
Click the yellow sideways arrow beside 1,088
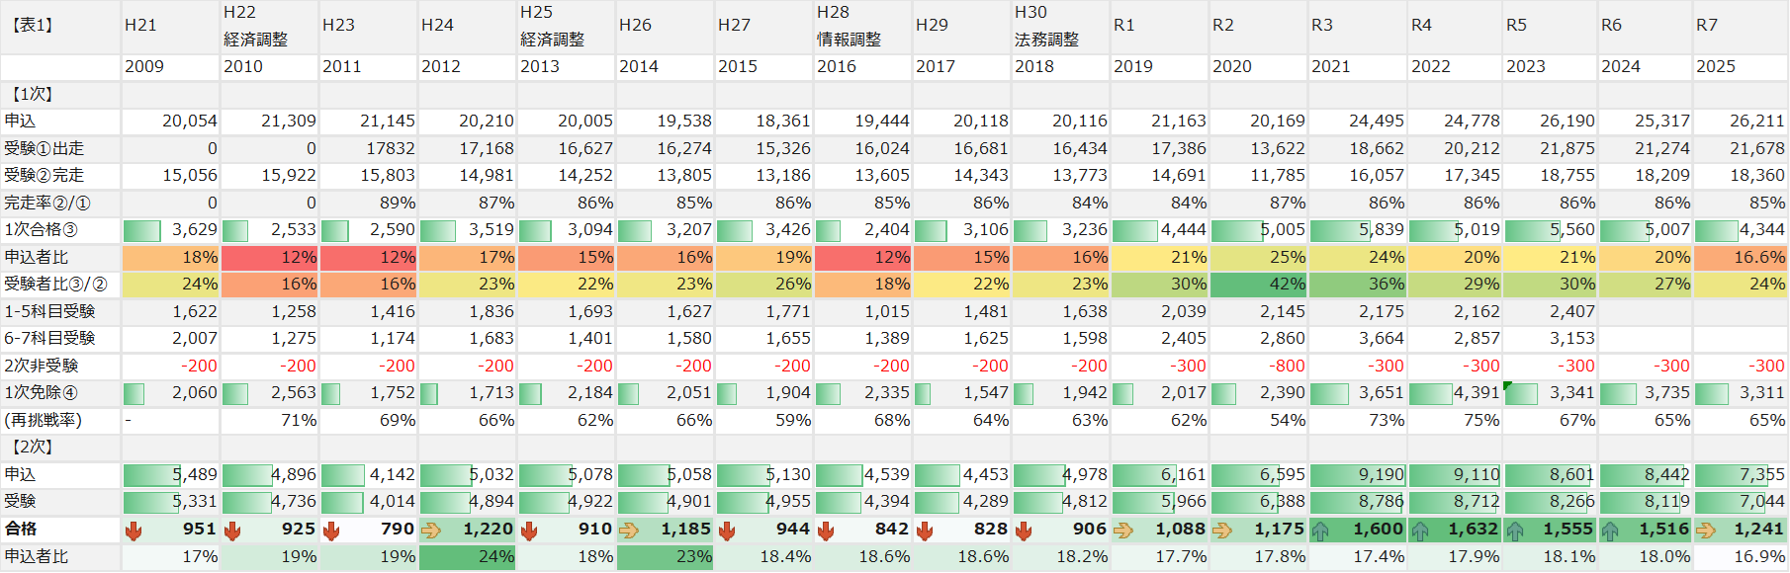click(x=1122, y=531)
